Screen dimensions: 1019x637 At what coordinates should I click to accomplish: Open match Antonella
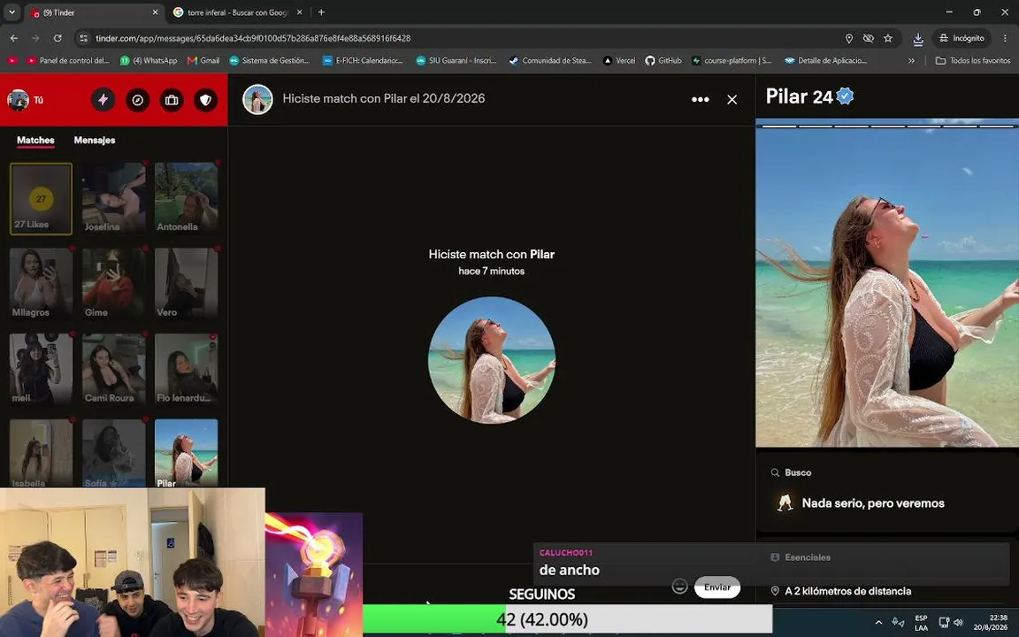tap(186, 198)
